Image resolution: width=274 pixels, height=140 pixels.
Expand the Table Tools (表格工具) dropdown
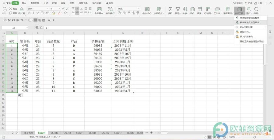(240, 11)
